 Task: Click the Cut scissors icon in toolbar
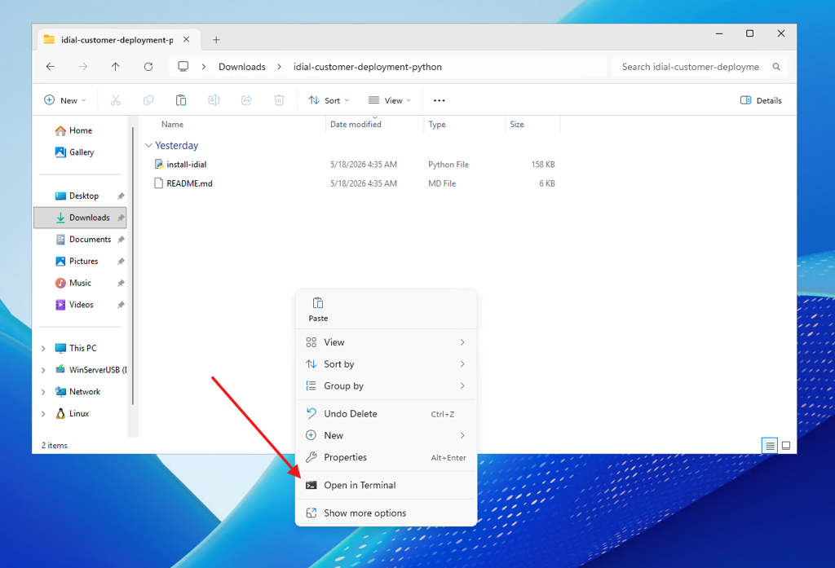116,100
